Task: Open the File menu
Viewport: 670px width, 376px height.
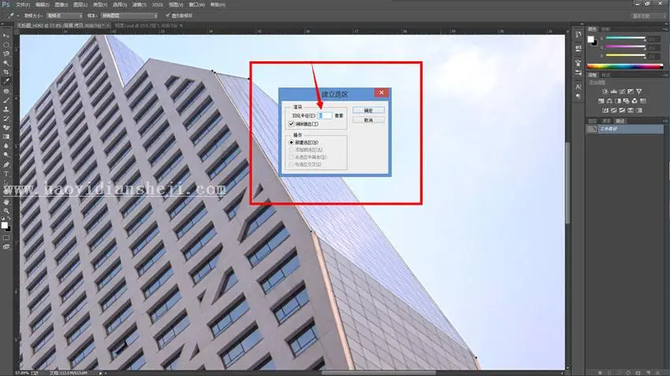Action: tap(23, 5)
